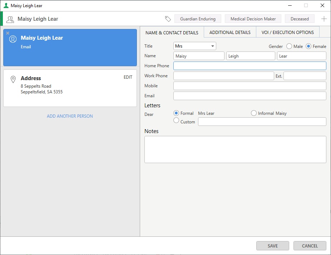Click the green person icon in title bar
Screen dimensions: 331x255
[6, 5]
